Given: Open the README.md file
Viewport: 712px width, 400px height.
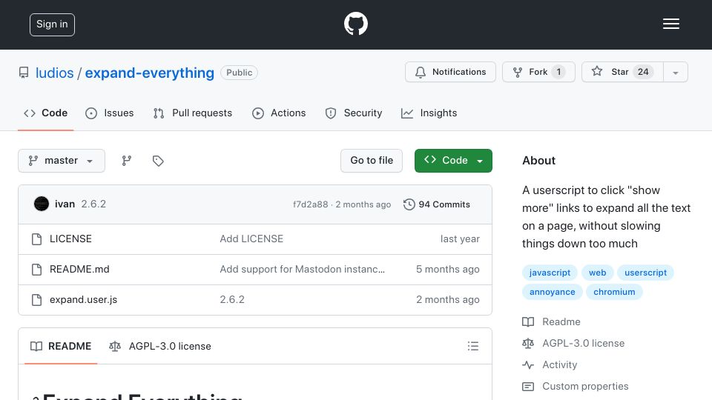Looking at the screenshot, I should [x=79, y=270].
